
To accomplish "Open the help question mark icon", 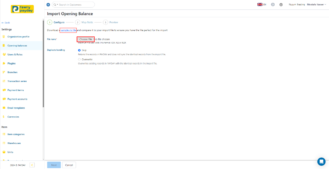I will tap(273, 5).
